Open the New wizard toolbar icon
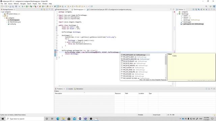Image resolution: width=216 pixels, height=121 pixels. (2, 6)
